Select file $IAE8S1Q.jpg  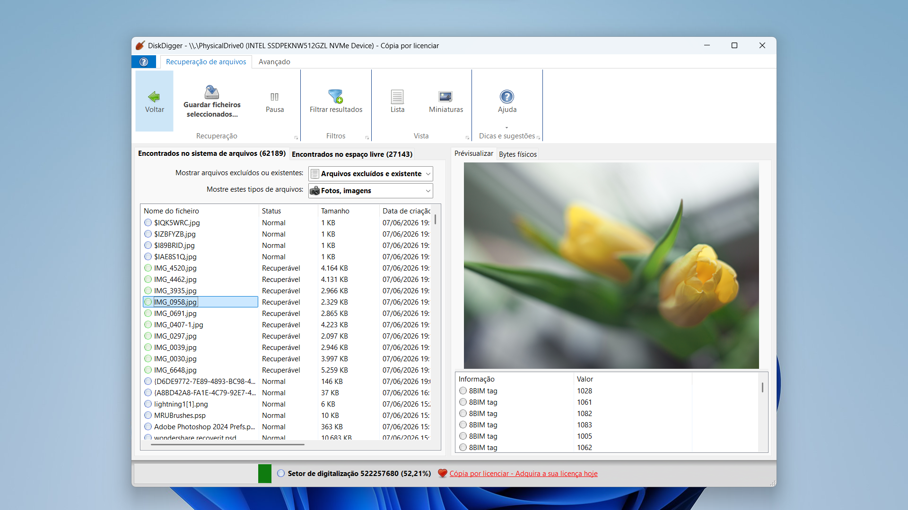click(175, 256)
